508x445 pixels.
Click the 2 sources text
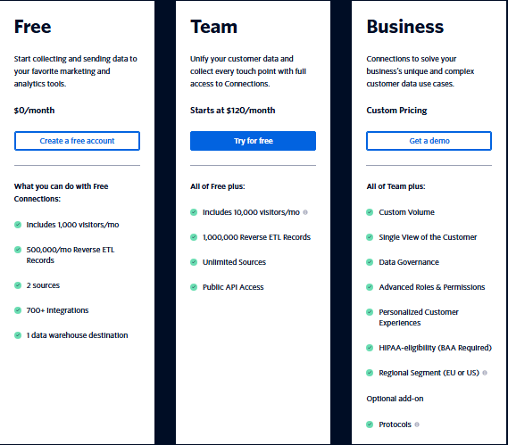click(x=43, y=285)
